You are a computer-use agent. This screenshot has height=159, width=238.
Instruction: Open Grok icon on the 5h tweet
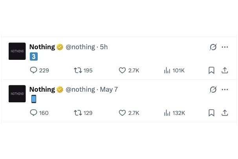[213, 47]
